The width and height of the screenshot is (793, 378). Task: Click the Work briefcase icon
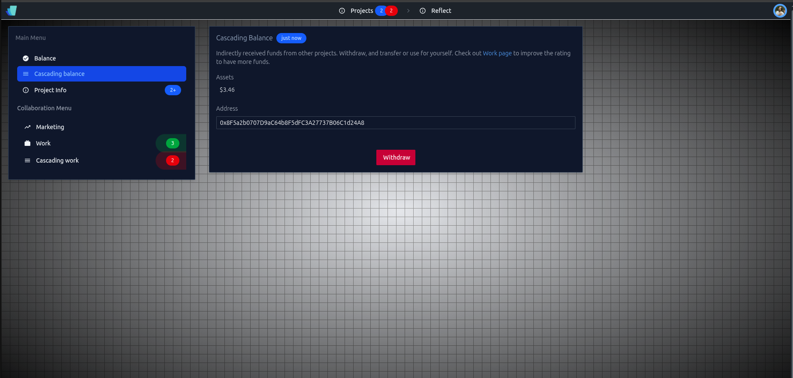[27, 143]
